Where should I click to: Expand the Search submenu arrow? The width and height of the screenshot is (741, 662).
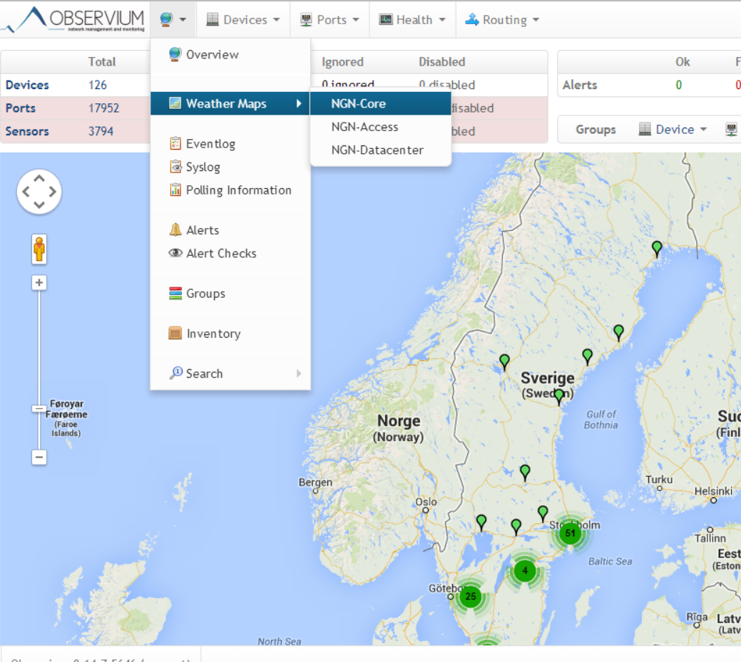click(299, 373)
